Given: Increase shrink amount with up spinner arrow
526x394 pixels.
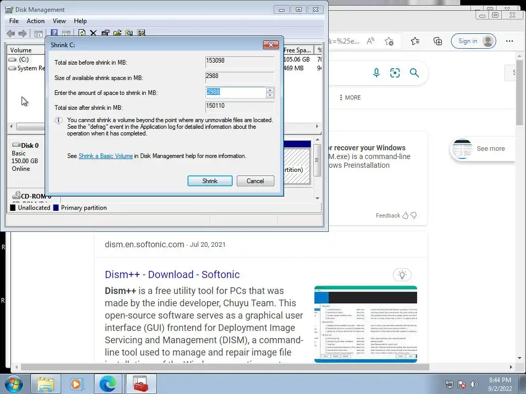Looking at the screenshot, I should (270, 90).
